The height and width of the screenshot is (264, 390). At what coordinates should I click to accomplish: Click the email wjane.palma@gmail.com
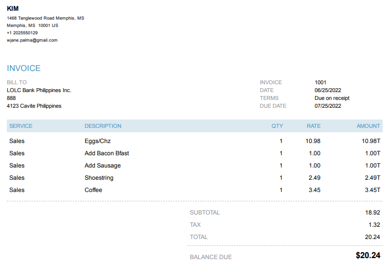click(x=32, y=40)
